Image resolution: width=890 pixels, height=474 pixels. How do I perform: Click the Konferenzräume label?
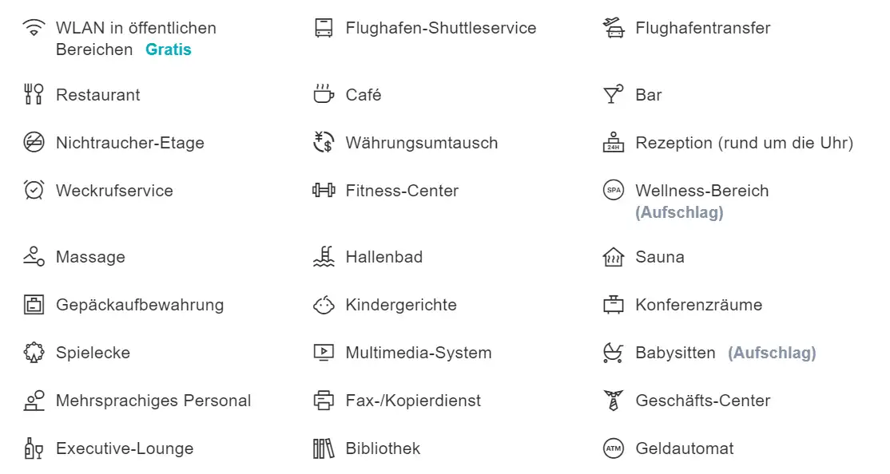(698, 305)
